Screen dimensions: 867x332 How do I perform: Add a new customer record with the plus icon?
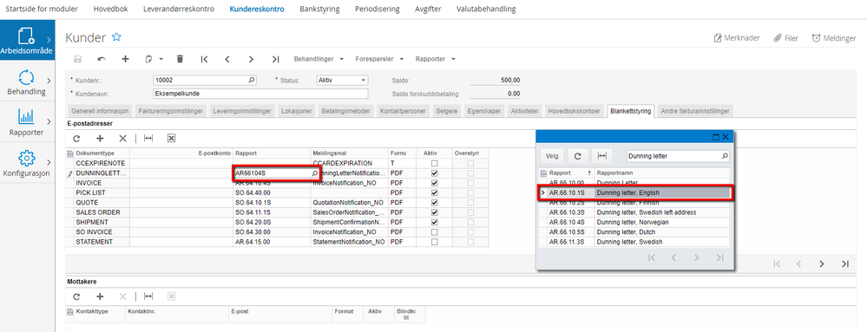pyautogui.click(x=125, y=59)
